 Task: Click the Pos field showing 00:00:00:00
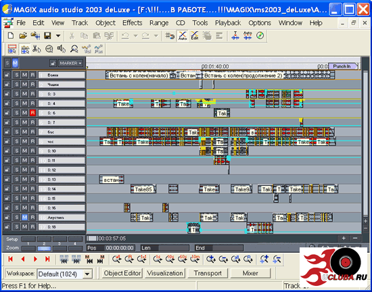[120, 248]
